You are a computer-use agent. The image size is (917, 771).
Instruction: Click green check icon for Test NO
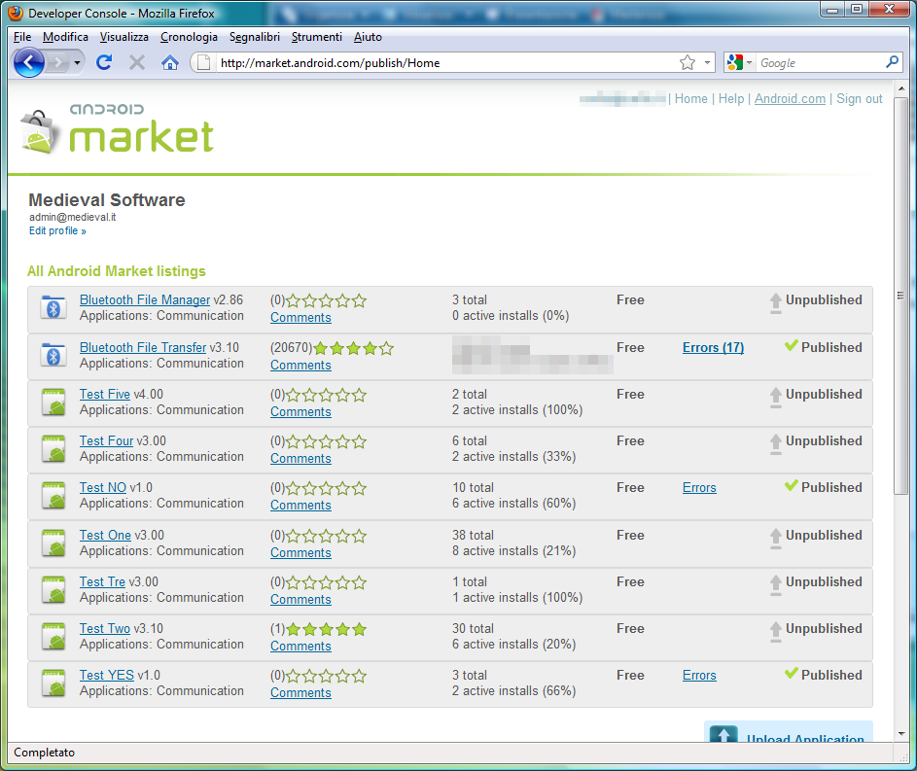coord(792,486)
